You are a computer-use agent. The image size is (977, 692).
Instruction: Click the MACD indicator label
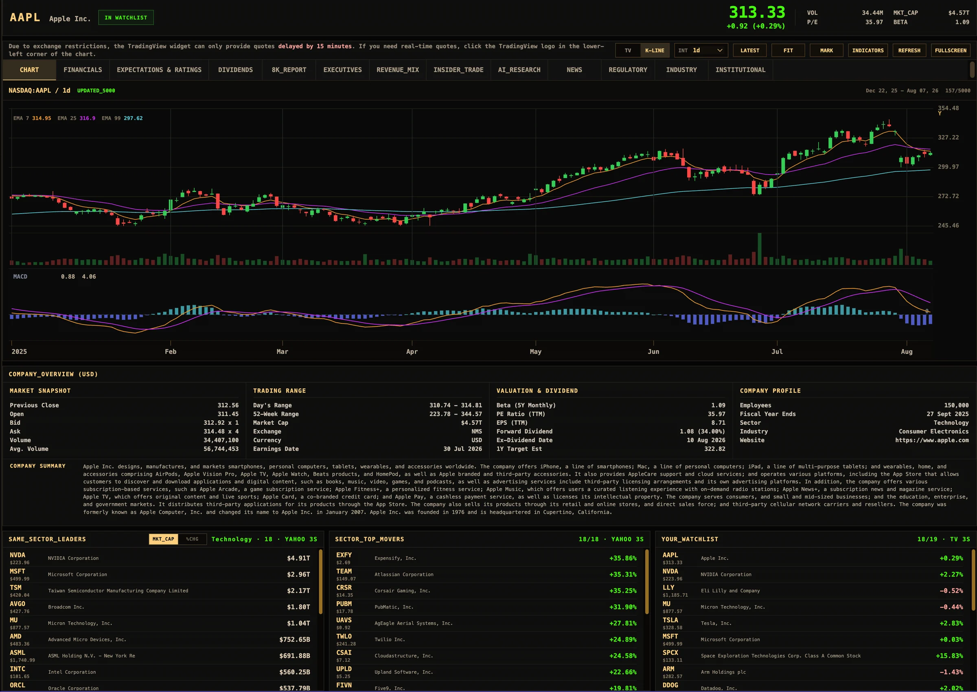pyautogui.click(x=20, y=277)
